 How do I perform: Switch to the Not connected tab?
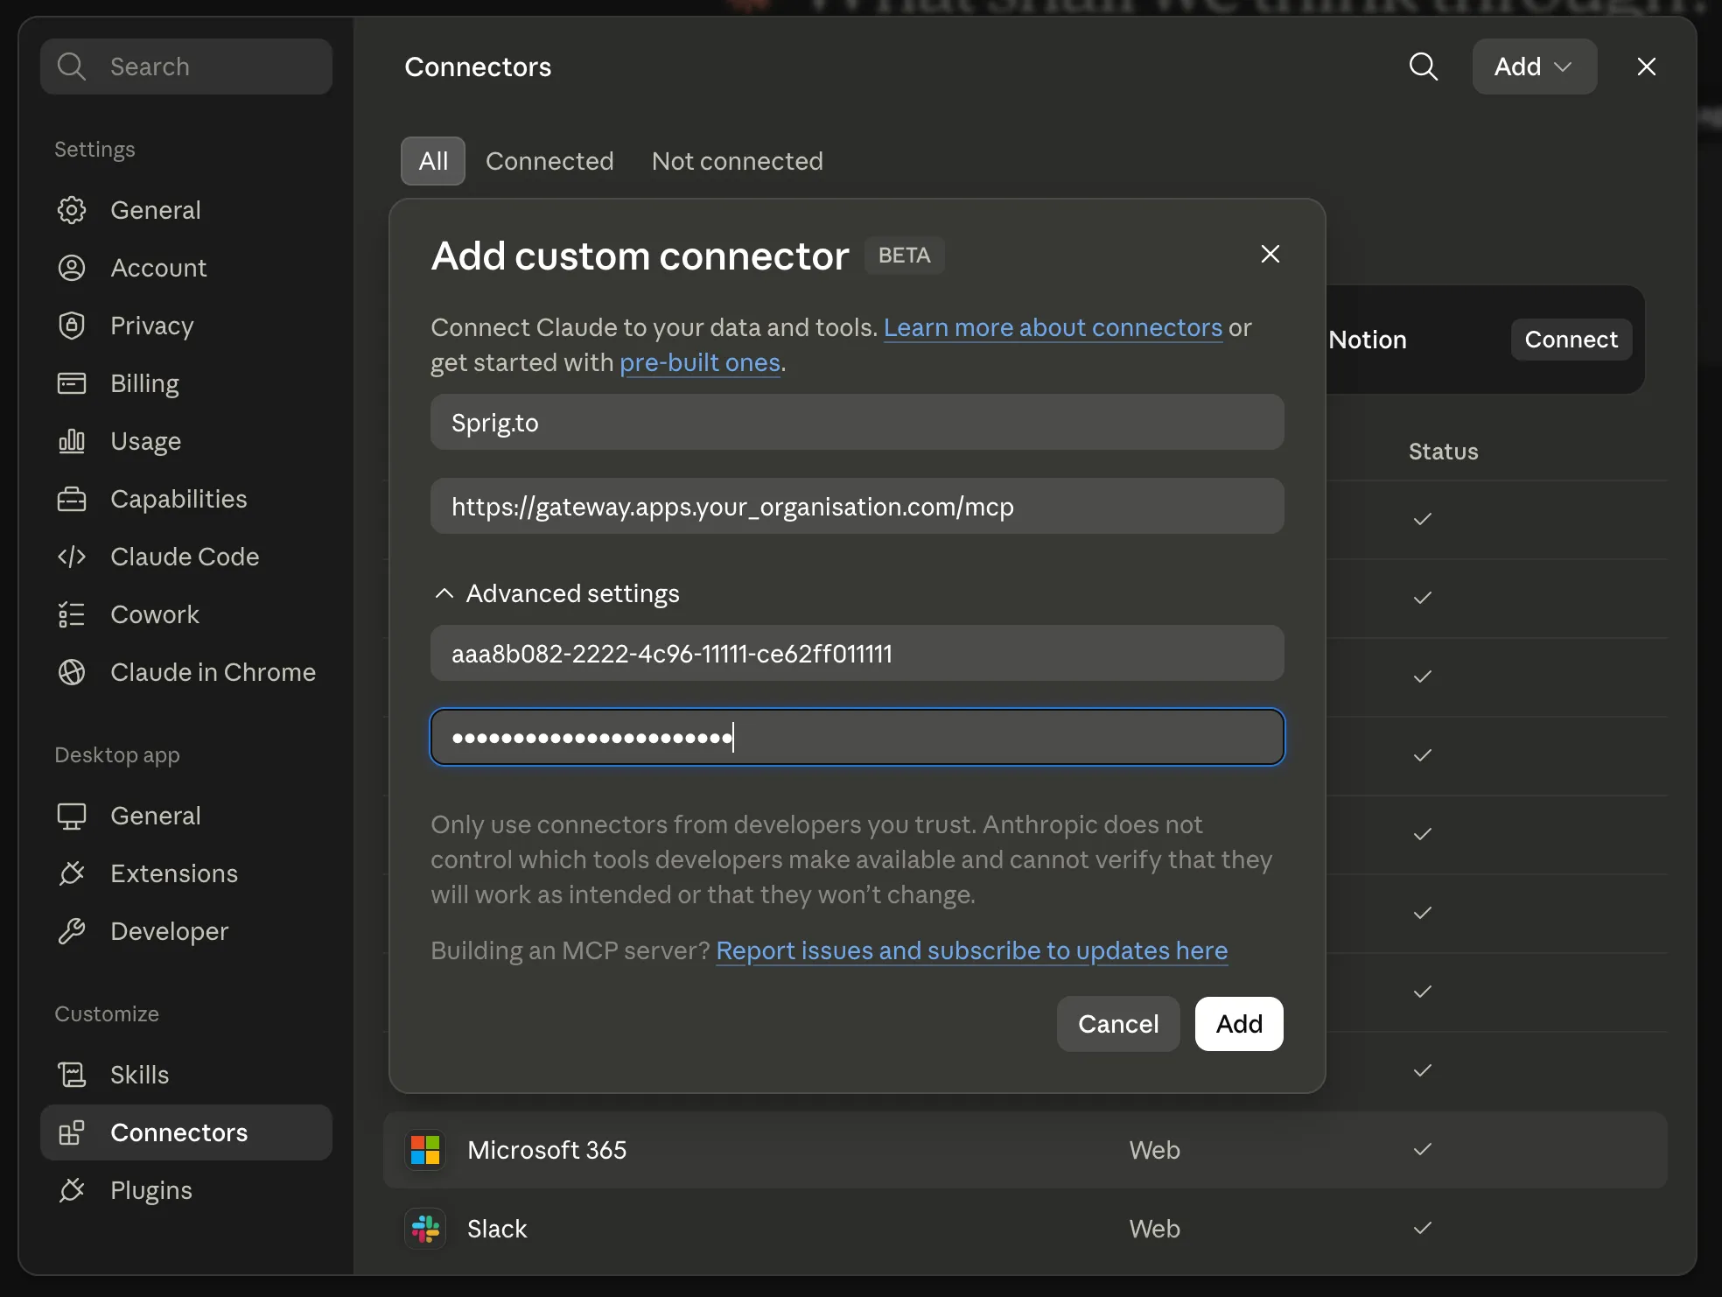pyautogui.click(x=738, y=161)
